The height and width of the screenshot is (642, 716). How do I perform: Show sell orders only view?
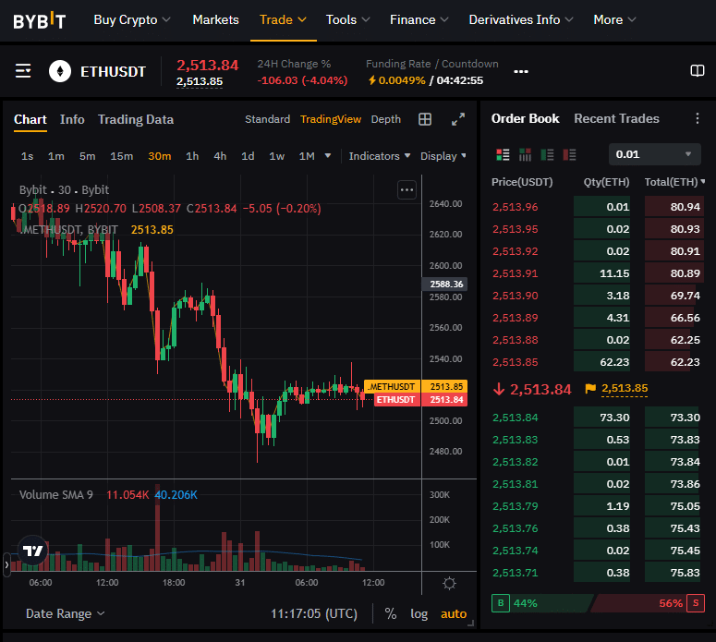(x=569, y=155)
